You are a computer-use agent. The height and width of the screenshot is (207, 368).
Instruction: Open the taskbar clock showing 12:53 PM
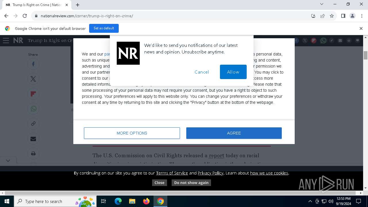tap(344, 201)
